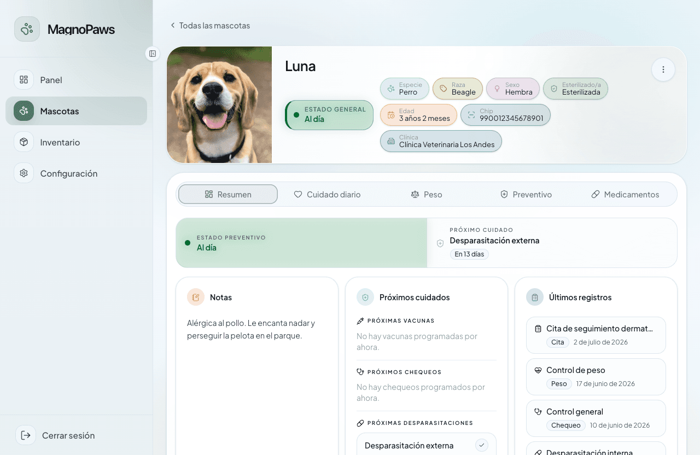Switch to the Resumen tab
The height and width of the screenshot is (455, 700).
[228, 194]
